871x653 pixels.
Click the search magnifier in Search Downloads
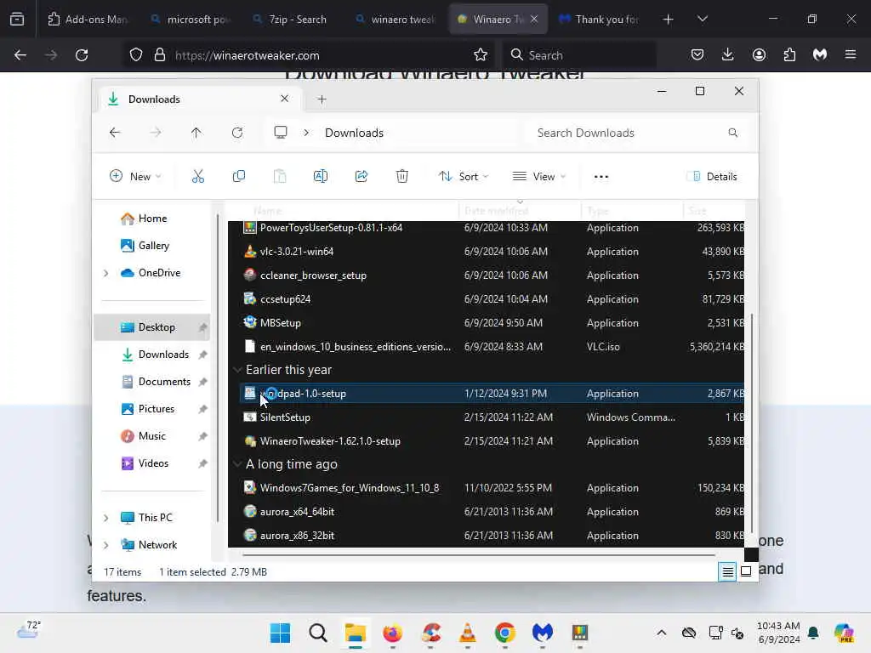732,133
